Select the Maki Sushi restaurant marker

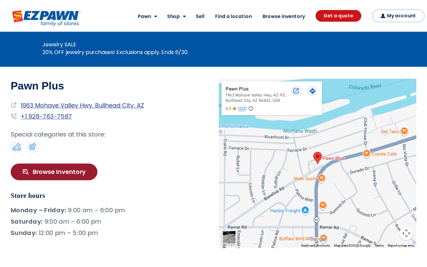pyautogui.click(x=322, y=178)
